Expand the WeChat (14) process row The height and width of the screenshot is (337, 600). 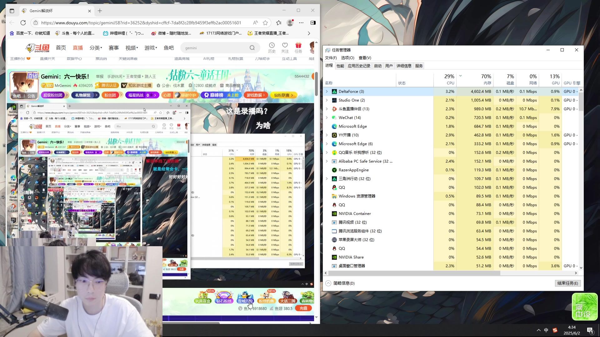pyautogui.click(x=327, y=118)
